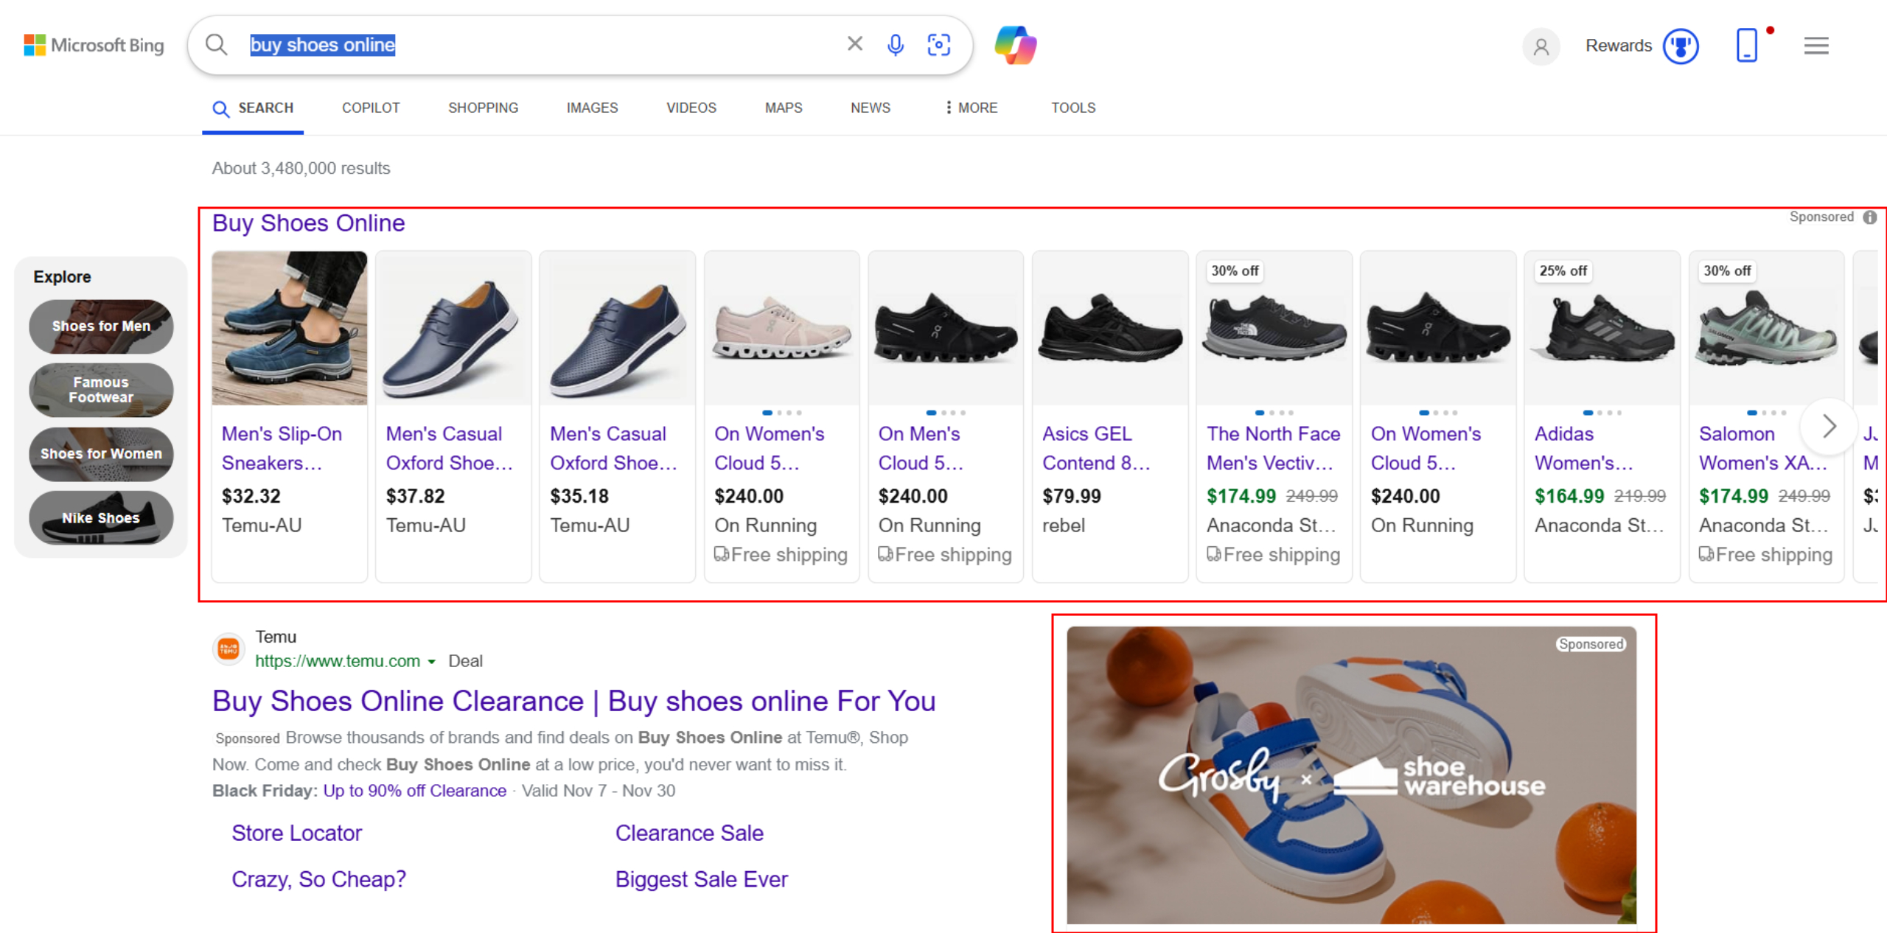Image resolution: width=1887 pixels, height=933 pixels.
Task: Click the $79.99 Asics price
Action: pos(1072,496)
